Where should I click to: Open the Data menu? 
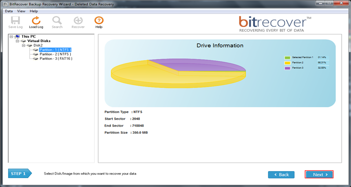pos(9,11)
